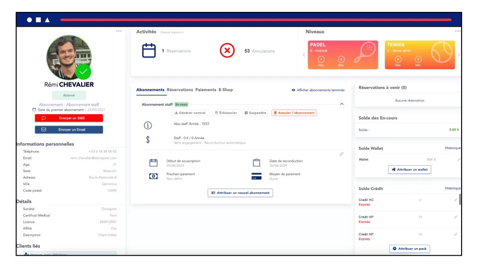Click Annuler l'abonnement button
The width and height of the screenshot is (478, 268).
click(x=294, y=113)
